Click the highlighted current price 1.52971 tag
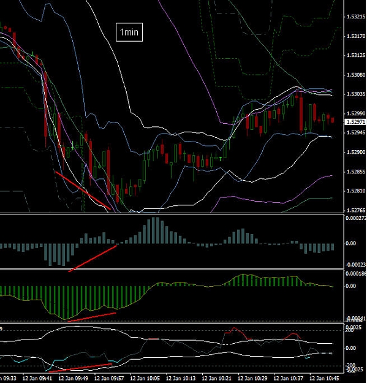Image resolution: width=367 pixels, height=383 pixels. pos(355,122)
